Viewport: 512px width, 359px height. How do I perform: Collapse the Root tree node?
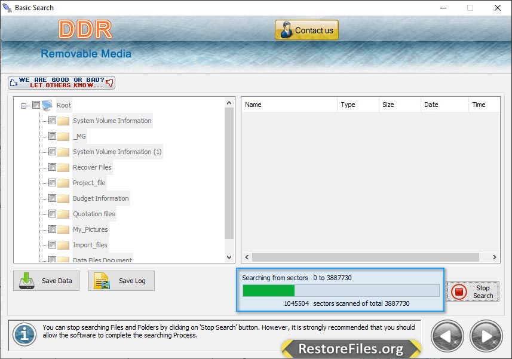click(23, 106)
